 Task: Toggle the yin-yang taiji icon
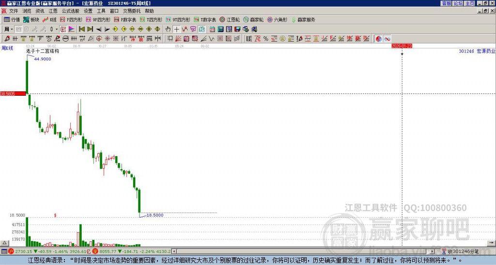click(379, 39)
